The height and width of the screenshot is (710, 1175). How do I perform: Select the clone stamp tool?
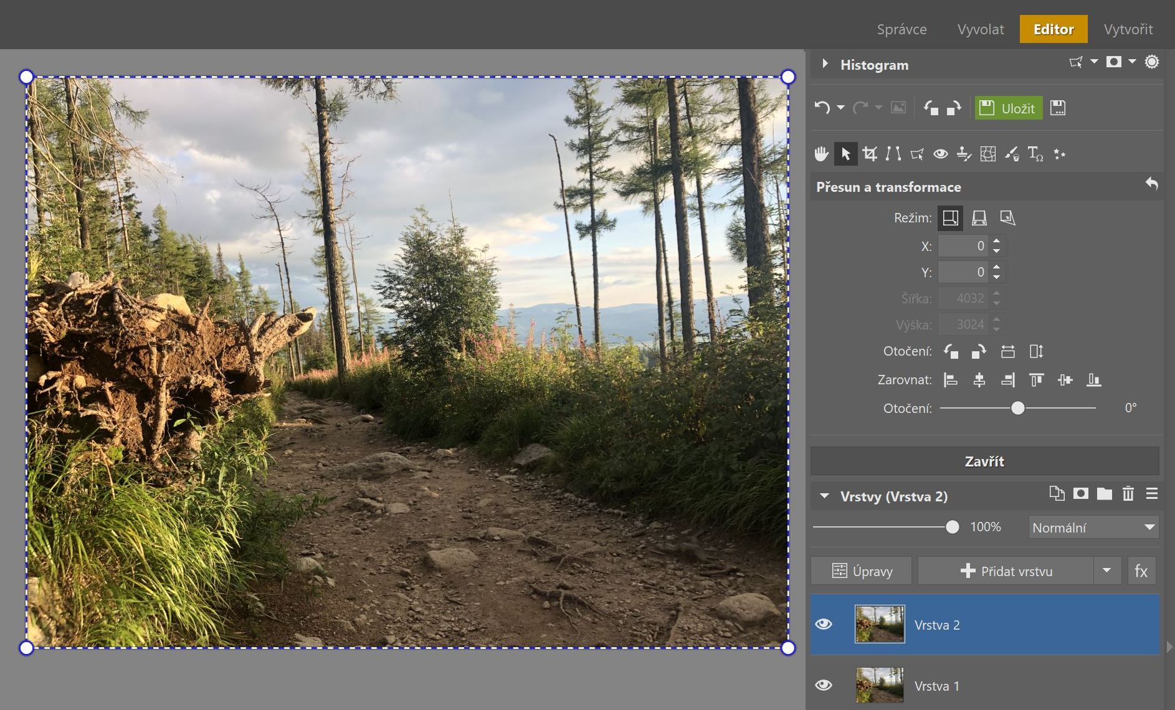click(x=964, y=154)
